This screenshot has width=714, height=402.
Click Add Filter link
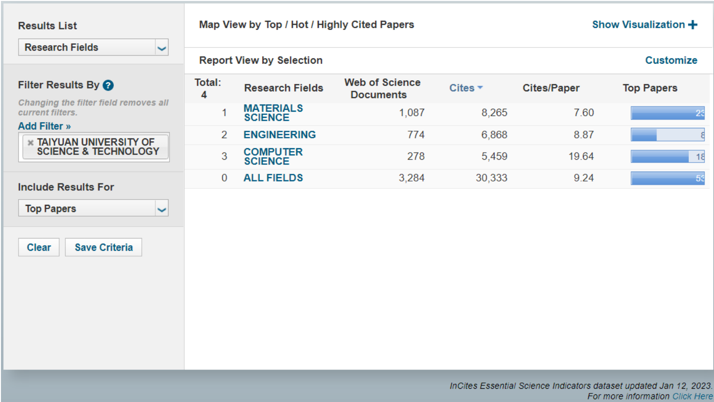click(44, 126)
